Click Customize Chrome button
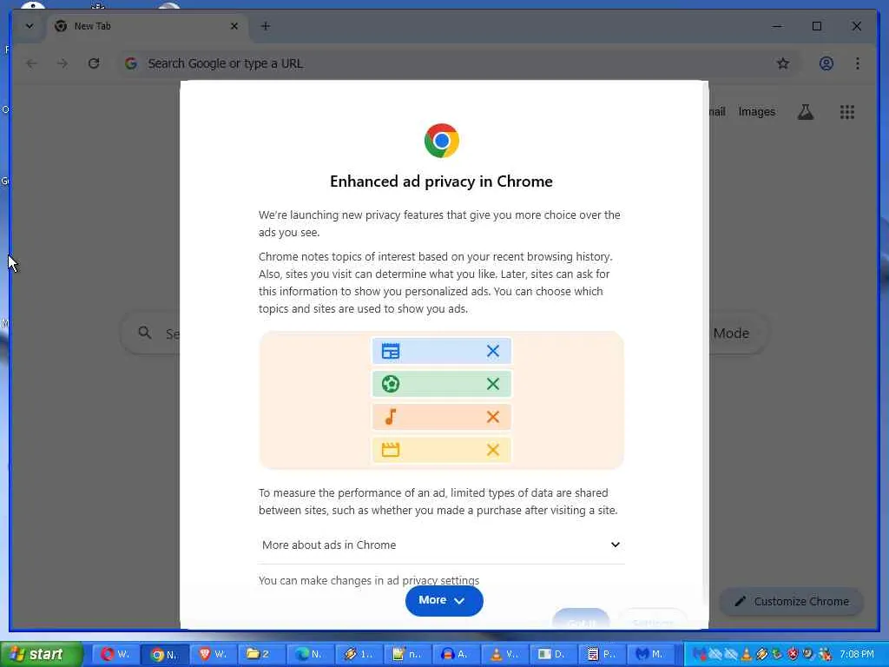Viewport: 889px width, 667px height. point(792,601)
